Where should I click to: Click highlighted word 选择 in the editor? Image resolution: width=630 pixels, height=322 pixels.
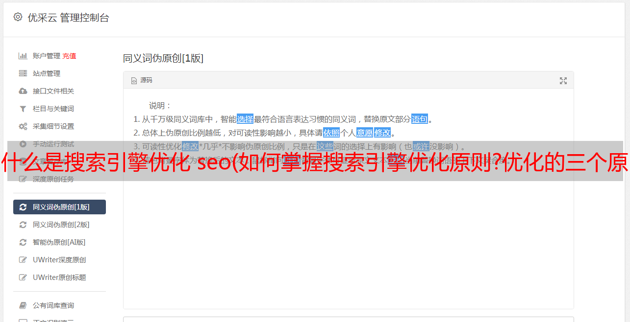(x=245, y=119)
